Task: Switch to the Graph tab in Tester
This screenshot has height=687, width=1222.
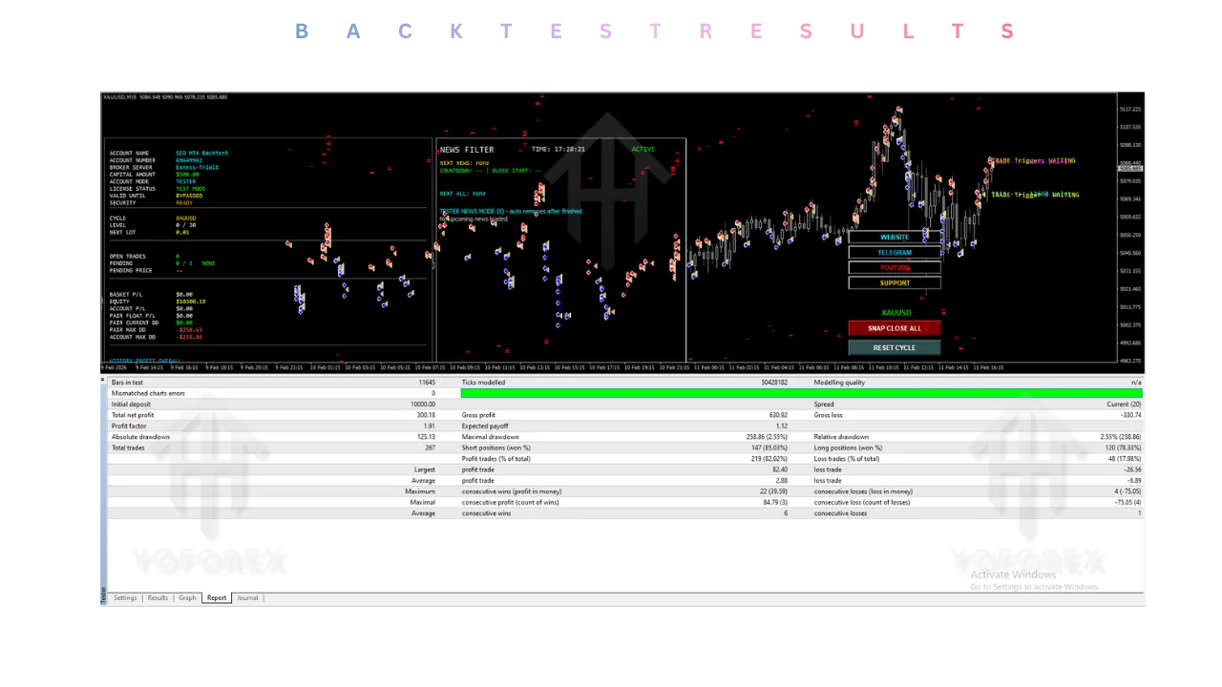Action: [x=187, y=598]
